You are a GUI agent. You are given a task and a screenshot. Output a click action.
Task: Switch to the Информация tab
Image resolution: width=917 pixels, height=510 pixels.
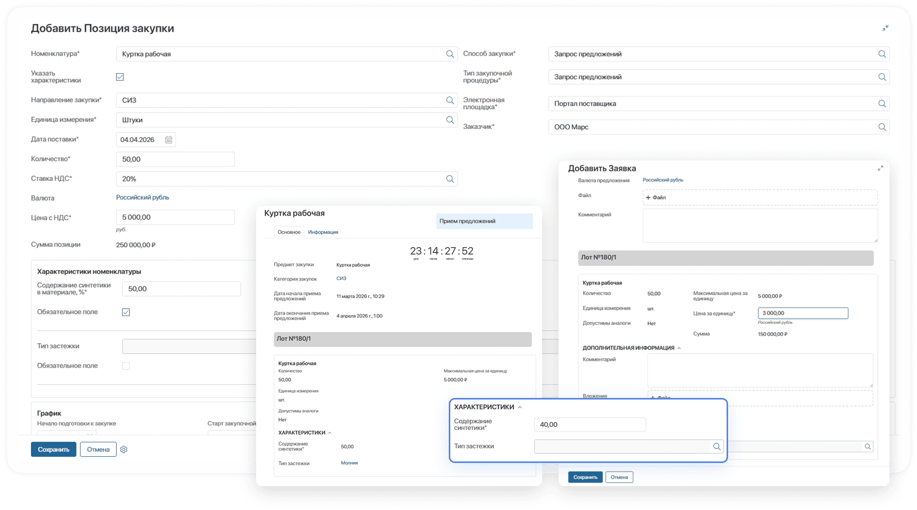[323, 232]
